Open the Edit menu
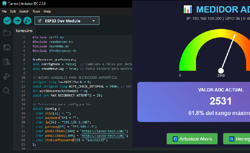The width and height of the screenshot is (250, 153). pyautogui.click(x=13, y=12)
